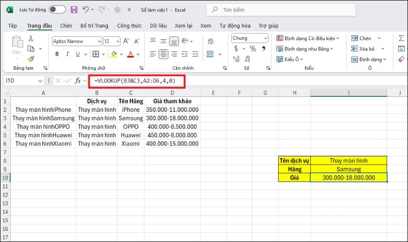Click the Merge and Center icon
The image size is (408, 242).
click(210, 54)
